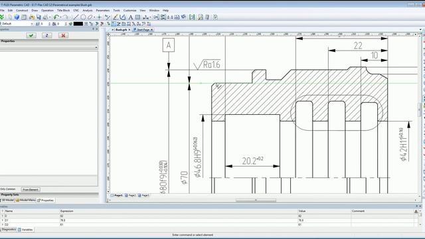Open the Title Block menu
The image size is (425, 239).
[64, 11]
